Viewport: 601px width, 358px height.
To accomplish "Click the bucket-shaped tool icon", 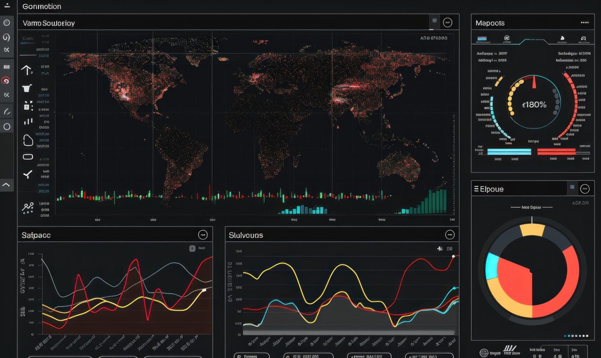I will coord(27,88).
